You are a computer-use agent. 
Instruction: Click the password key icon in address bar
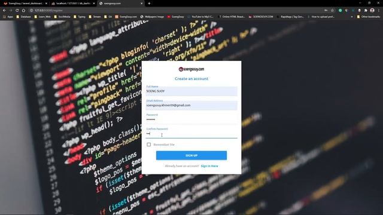(x=326, y=11)
